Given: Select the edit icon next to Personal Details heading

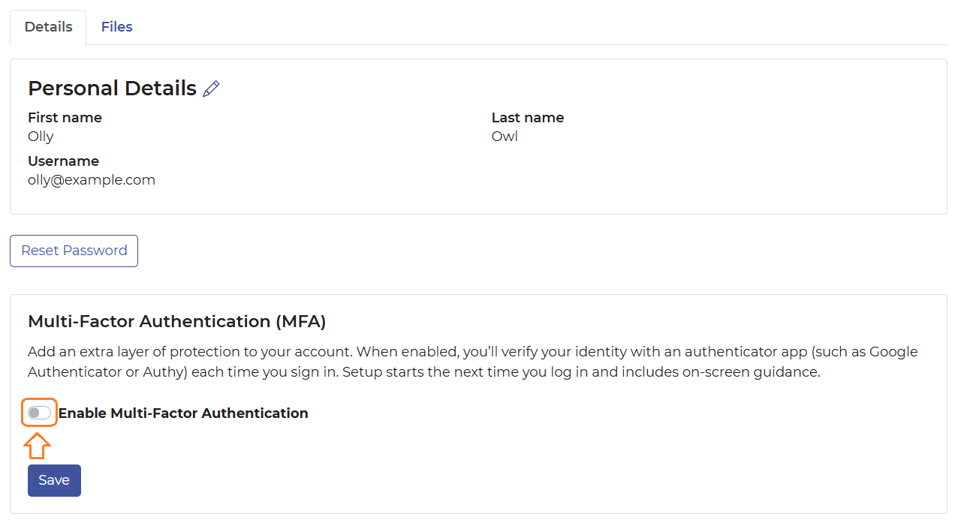Looking at the screenshot, I should 211,88.
